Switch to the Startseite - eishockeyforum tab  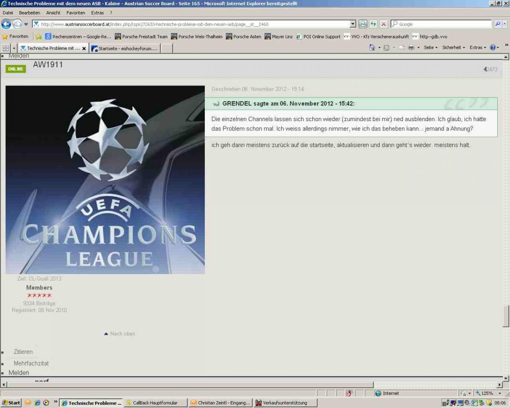125,48
